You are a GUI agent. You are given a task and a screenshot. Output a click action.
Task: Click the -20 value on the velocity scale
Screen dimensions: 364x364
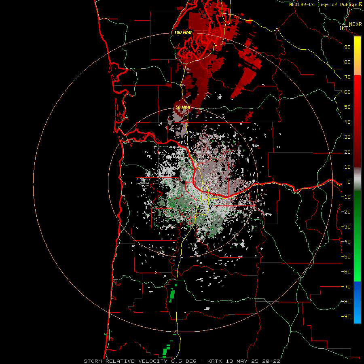(346, 212)
